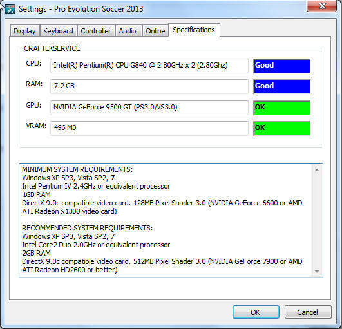Viewport: 342px width, 329px height.
Task: Click the requirements scrollbar down arrow
Action: 317,271
